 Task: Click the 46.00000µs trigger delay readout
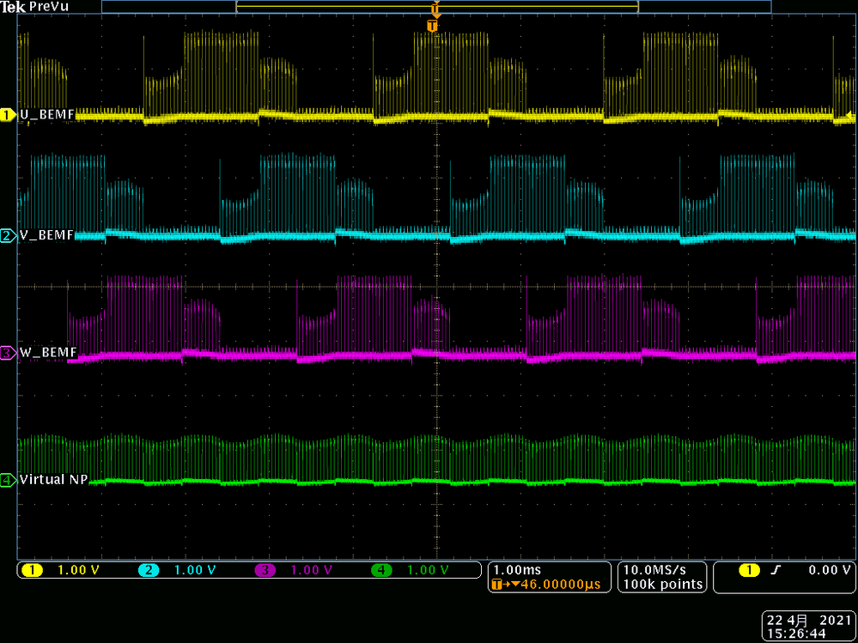click(x=546, y=584)
